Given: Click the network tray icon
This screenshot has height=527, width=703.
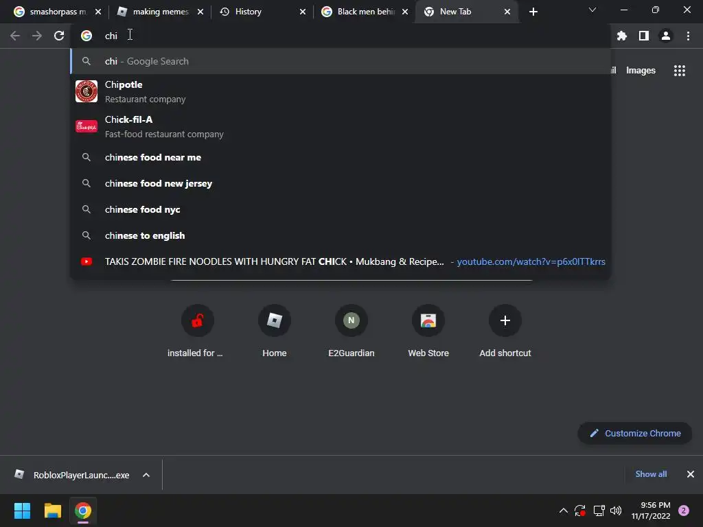Looking at the screenshot, I should pos(599,511).
